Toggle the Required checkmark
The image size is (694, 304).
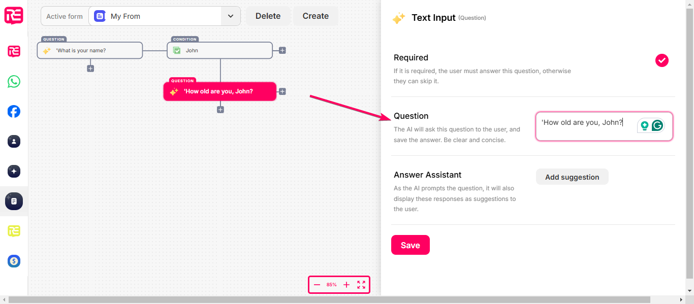(661, 60)
